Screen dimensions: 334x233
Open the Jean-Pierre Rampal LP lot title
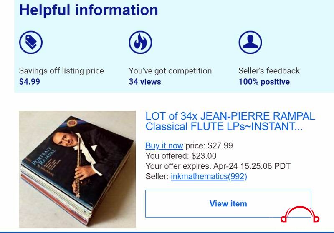point(230,121)
